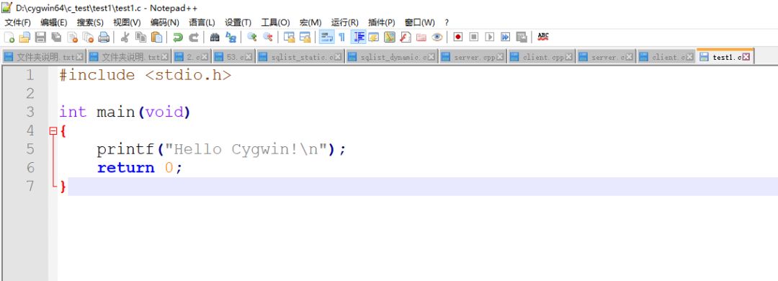Image resolution: width=778 pixels, height=281 pixels.
Task: Toggle word wrap toolbar button
Action: [x=326, y=37]
